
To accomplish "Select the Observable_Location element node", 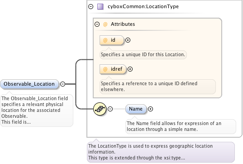I will [x=29, y=84].
